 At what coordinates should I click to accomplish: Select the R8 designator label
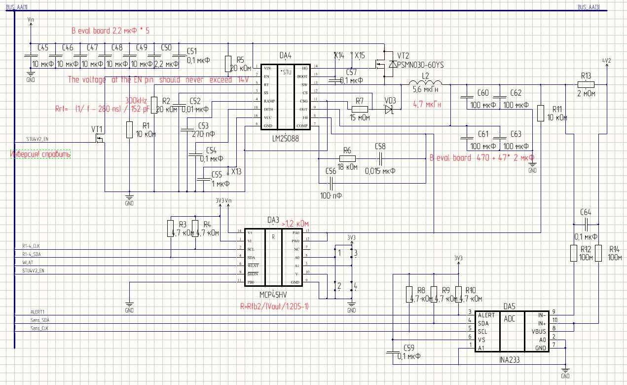pyautogui.click(x=421, y=290)
